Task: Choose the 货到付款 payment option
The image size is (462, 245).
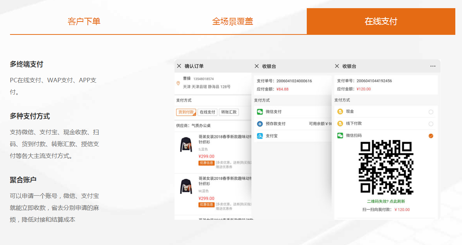Action: (x=186, y=112)
